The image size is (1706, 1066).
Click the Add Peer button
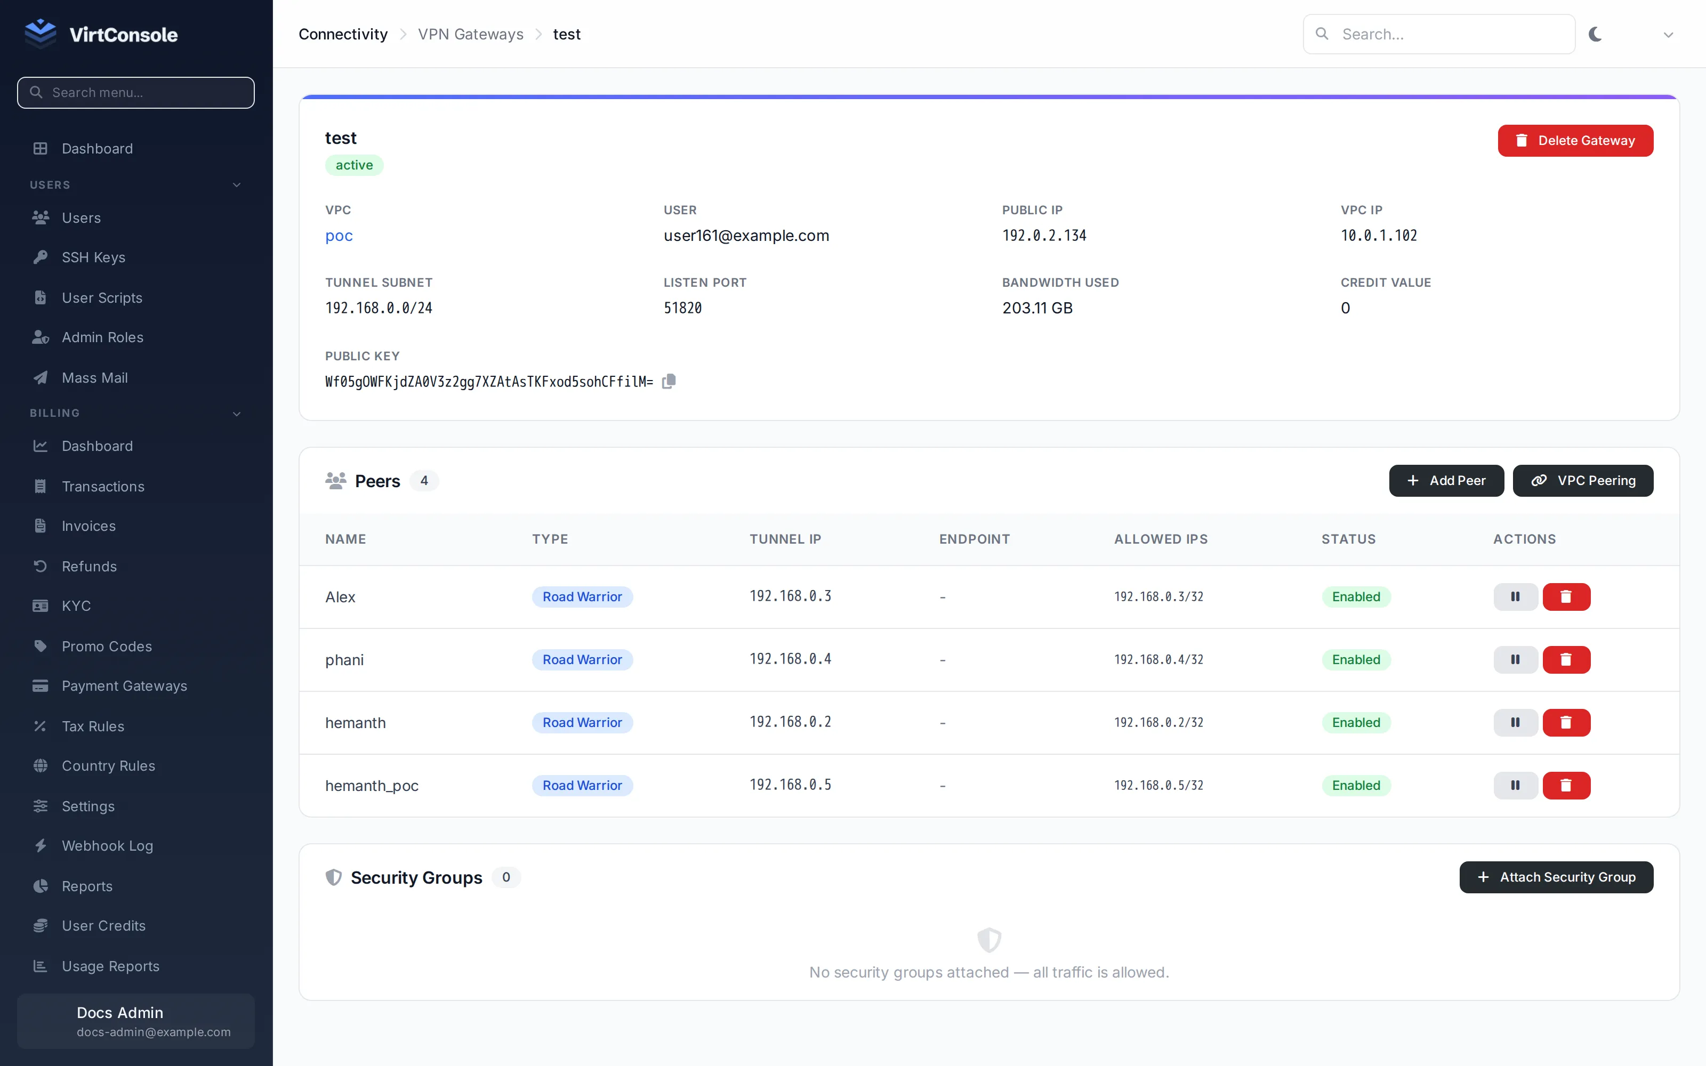pos(1446,480)
